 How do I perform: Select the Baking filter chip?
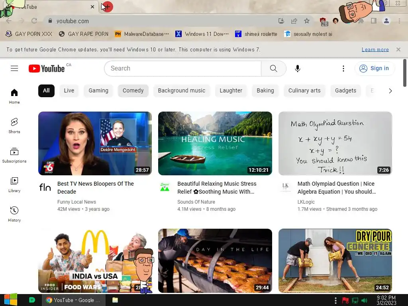coord(265,90)
